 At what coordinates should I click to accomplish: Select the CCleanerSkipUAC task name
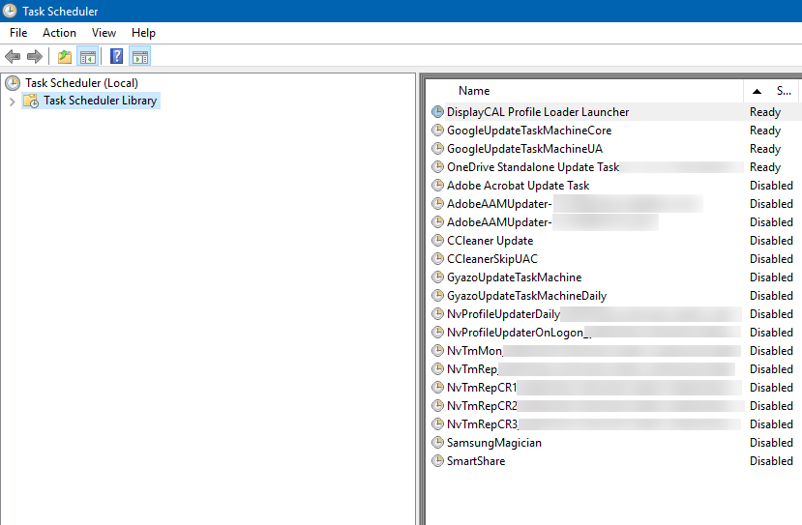pyautogui.click(x=492, y=259)
